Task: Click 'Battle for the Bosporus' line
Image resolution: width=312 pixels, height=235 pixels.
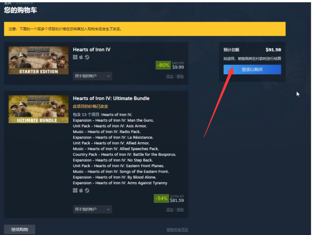Action: coord(124,155)
